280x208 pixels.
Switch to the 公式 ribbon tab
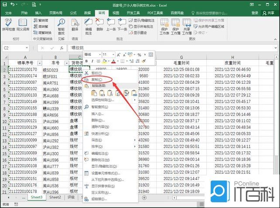click(73, 13)
